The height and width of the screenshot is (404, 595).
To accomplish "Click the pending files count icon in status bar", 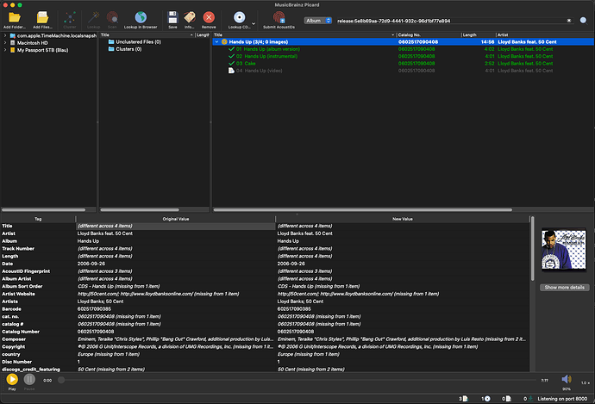I will coord(509,399).
